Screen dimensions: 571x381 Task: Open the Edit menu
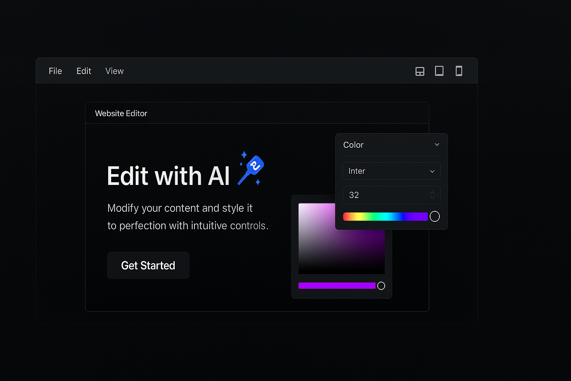(x=84, y=71)
